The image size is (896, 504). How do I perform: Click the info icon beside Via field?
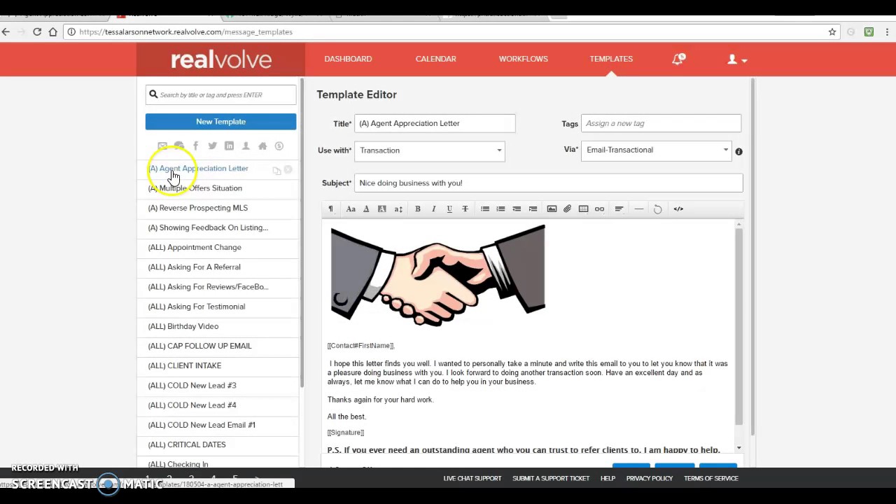[738, 151]
